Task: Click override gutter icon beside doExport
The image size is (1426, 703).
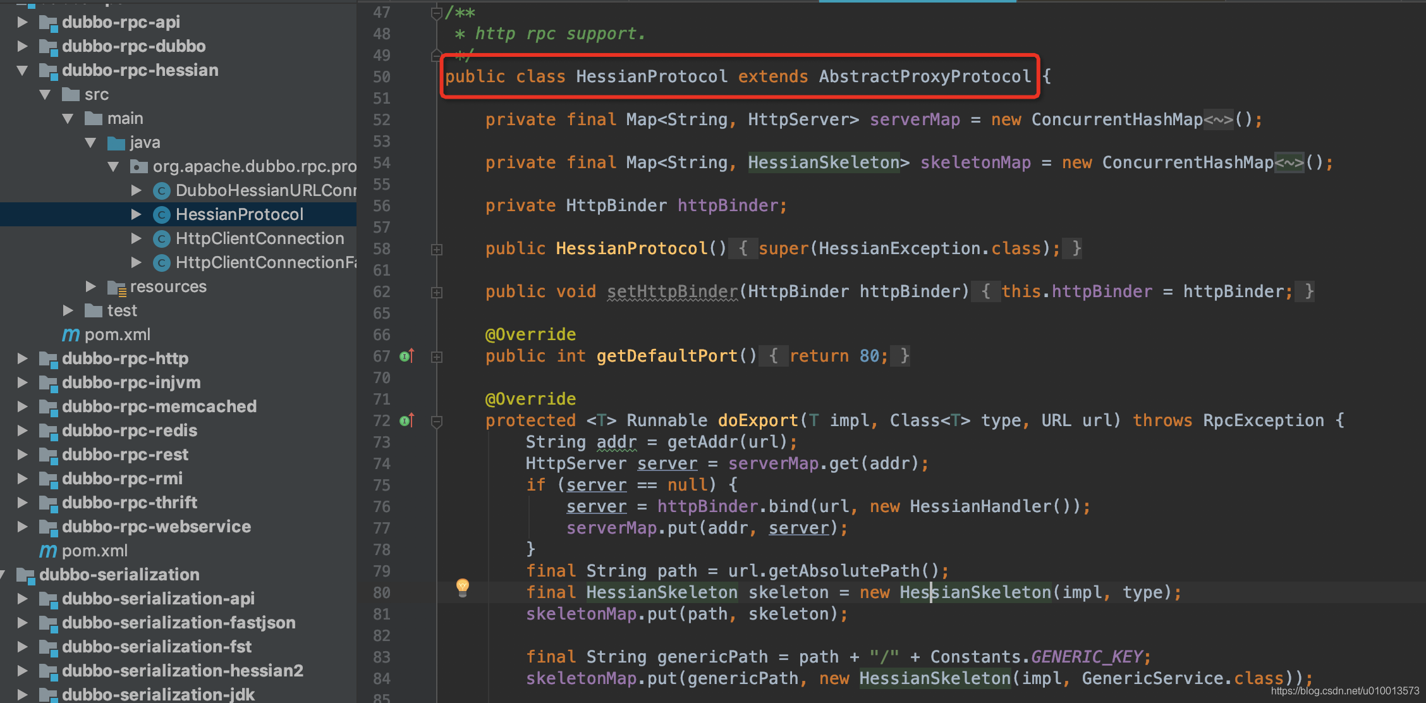Action: [406, 420]
